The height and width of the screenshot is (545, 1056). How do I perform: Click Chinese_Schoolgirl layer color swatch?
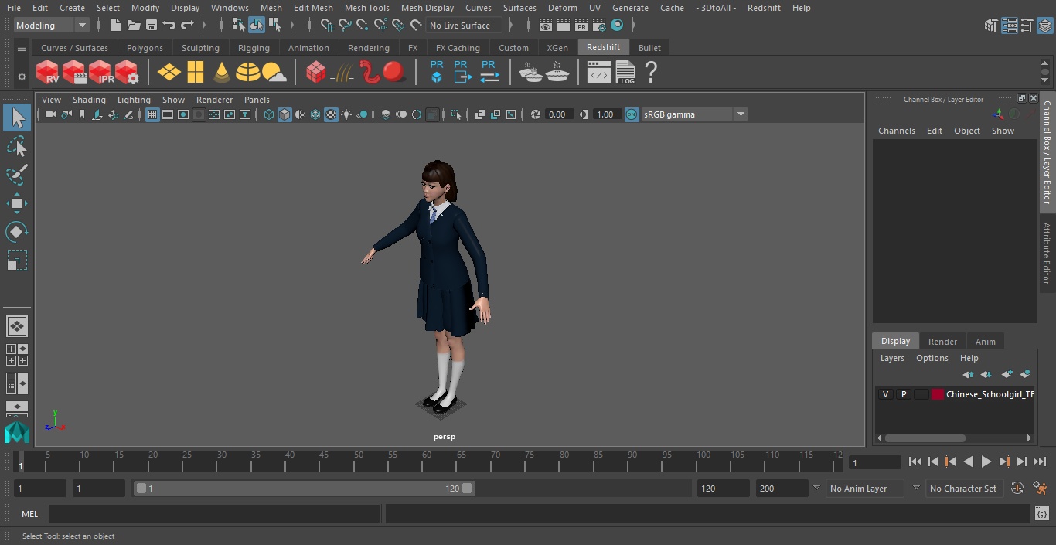[938, 394]
